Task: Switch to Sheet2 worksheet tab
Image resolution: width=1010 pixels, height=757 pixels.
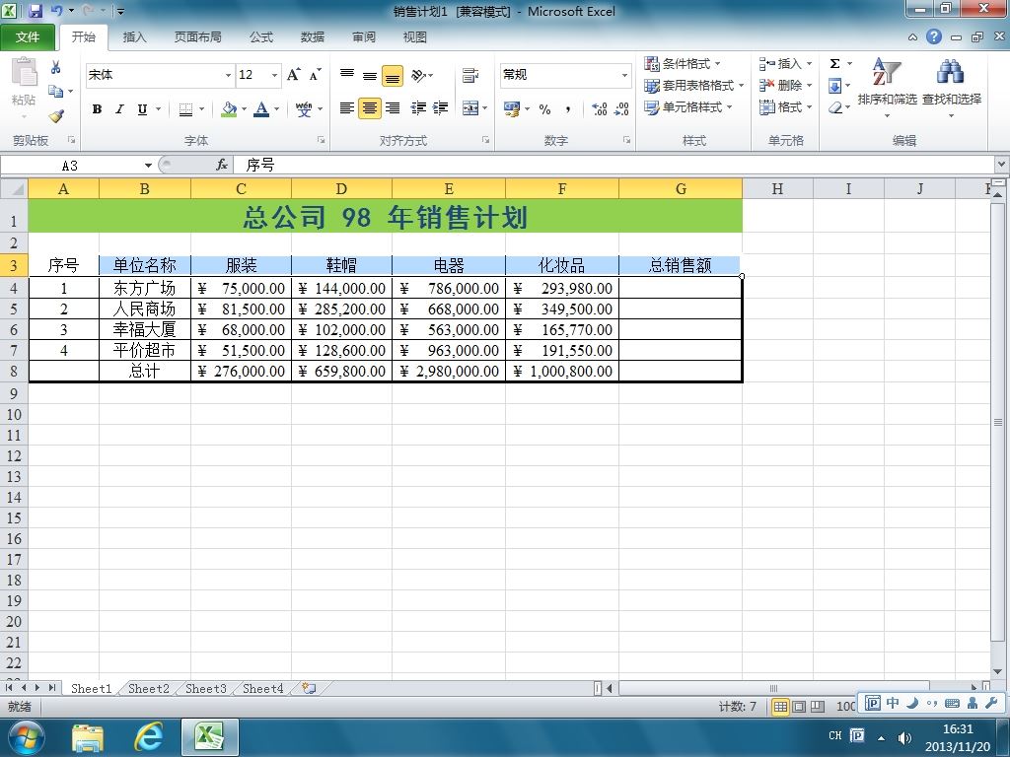Action: pyautogui.click(x=148, y=688)
